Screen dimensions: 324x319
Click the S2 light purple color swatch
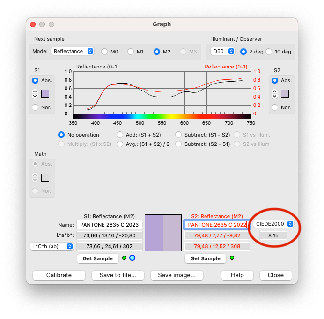tap(285, 93)
